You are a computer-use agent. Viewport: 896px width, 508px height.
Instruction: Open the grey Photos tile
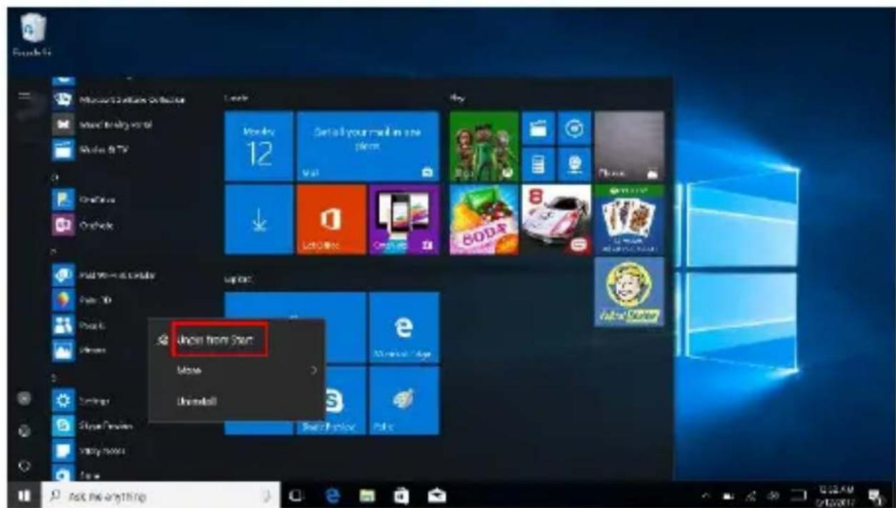point(629,146)
